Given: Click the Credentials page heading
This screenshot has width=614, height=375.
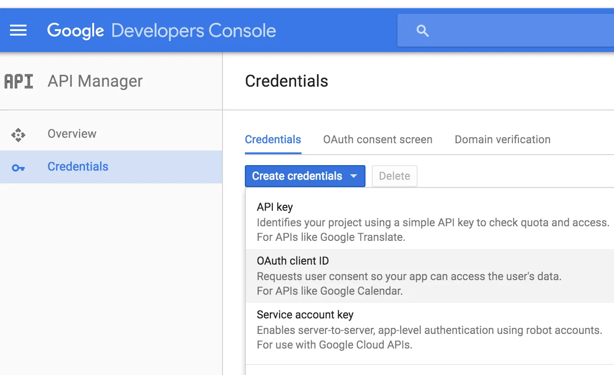Looking at the screenshot, I should (x=286, y=81).
